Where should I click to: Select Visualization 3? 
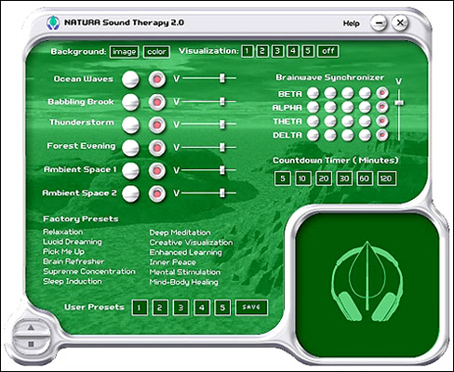click(277, 51)
